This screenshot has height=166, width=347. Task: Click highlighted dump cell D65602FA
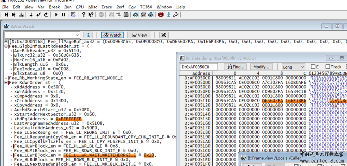pos(273,101)
